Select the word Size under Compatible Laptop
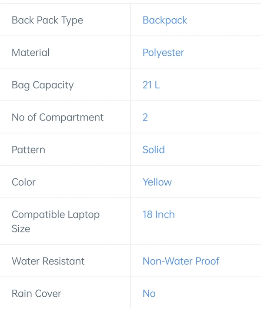The width and height of the screenshot is (261, 315). click(x=21, y=229)
